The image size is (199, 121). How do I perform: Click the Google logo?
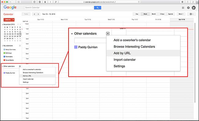point(10,7)
